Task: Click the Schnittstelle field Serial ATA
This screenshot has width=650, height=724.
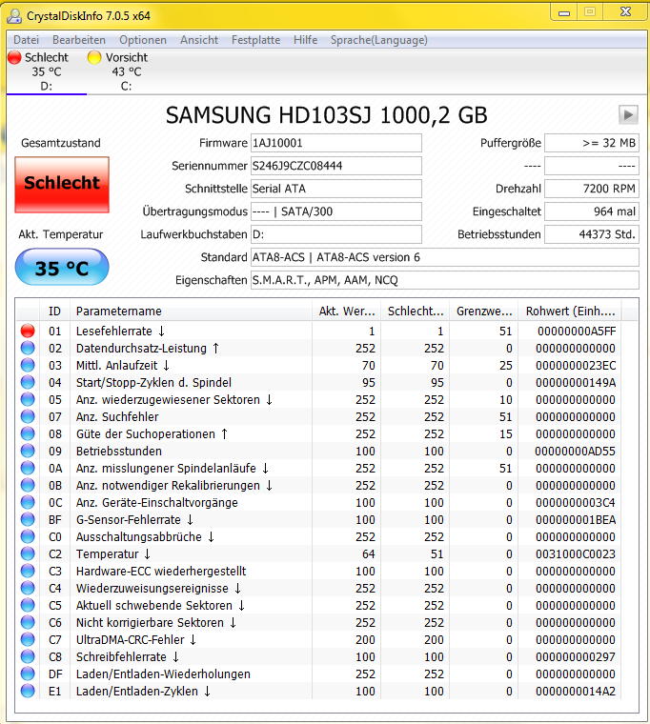Action: (x=335, y=189)
